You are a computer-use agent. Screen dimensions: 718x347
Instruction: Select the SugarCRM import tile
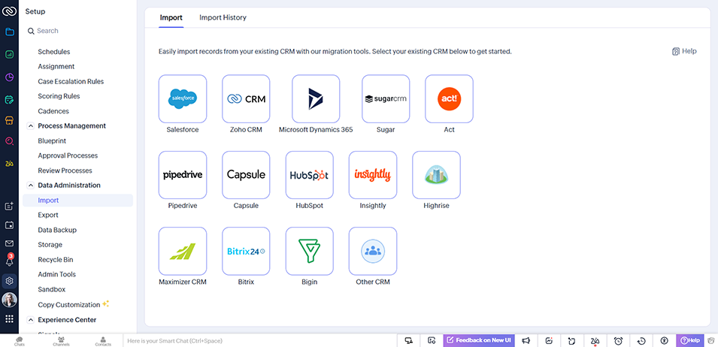pyautogui.click(x=386, y=98)
